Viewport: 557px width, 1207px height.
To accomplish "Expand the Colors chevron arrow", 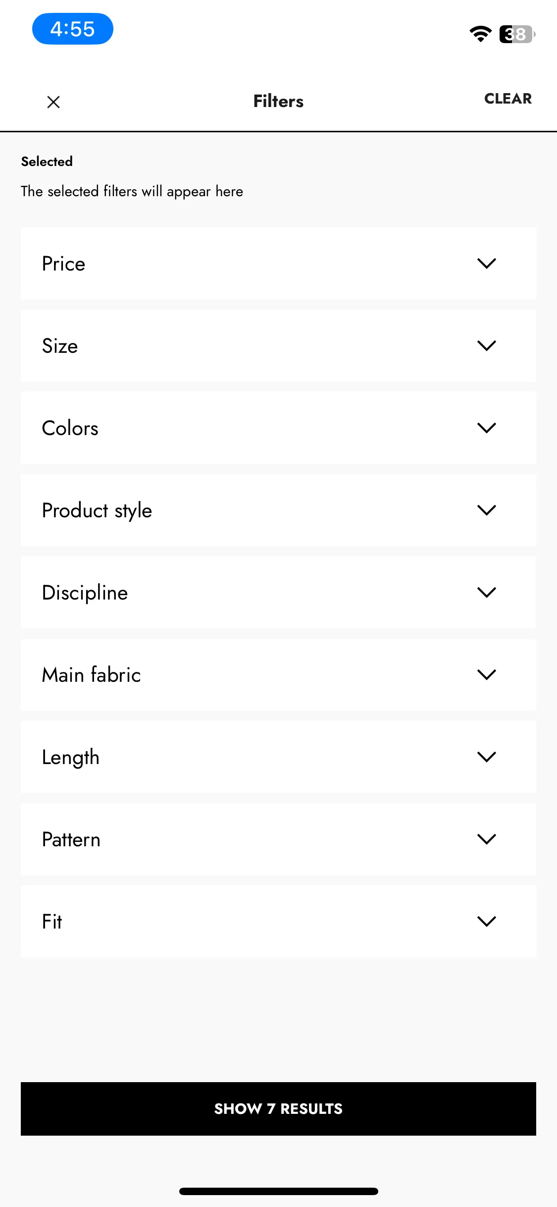I will [x=487, y=428].
